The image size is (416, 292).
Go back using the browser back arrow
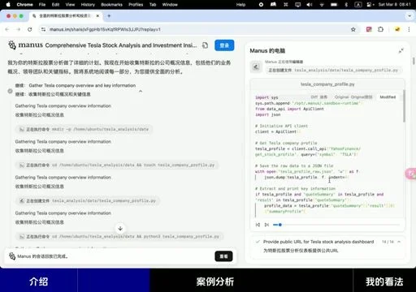coord(7,29)
